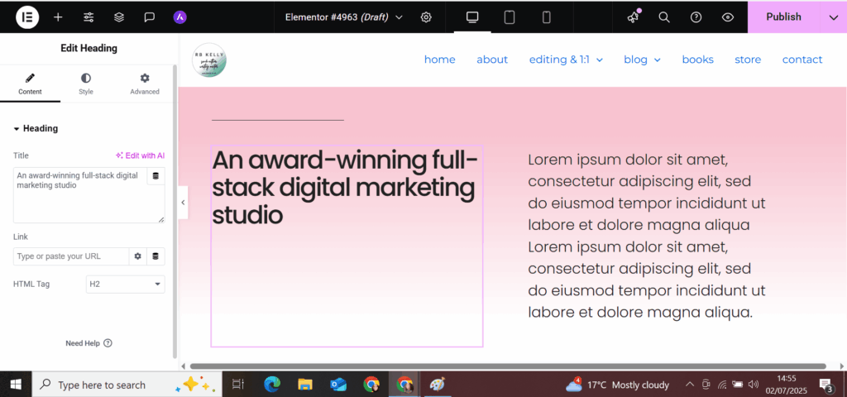
Task: Open Microsoft Edge from taskbar
Action: (x=271, y=385)
